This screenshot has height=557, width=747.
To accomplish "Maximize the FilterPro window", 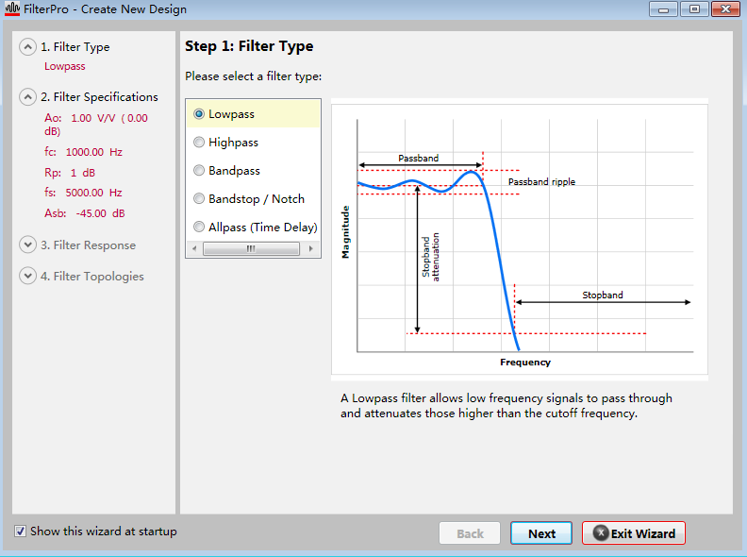I will pyautogui.click(x=694, y=9).
